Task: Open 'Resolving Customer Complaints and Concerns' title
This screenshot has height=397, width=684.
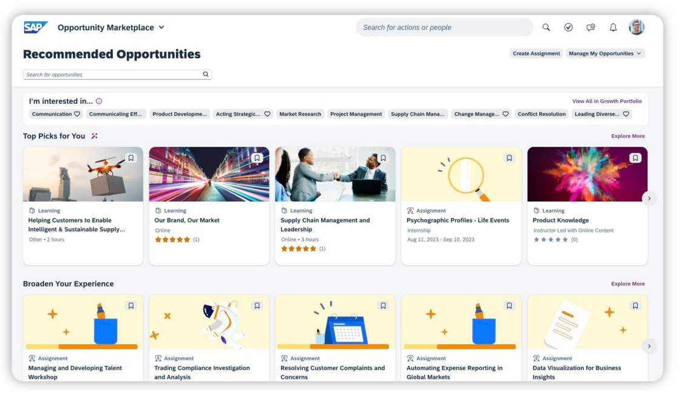Action: pyautogui.click(x=333, y=373)
